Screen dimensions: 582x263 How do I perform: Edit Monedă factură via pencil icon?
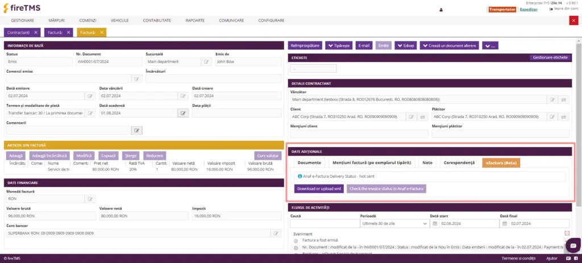[x=90, y=199]
